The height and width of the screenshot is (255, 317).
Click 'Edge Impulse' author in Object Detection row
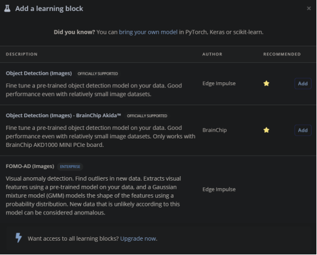[x=219, y=83]
